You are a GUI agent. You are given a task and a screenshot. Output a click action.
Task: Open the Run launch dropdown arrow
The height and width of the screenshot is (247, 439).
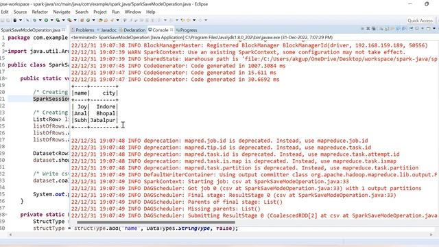52,20
